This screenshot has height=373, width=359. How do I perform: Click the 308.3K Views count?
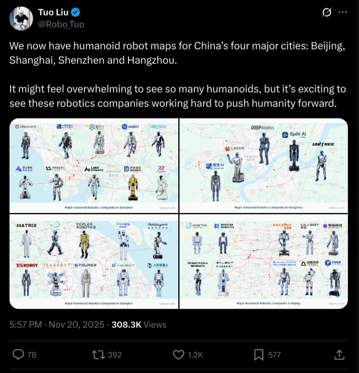[139, 324]
